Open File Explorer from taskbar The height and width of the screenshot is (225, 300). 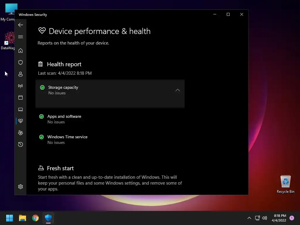click(22, 218)
